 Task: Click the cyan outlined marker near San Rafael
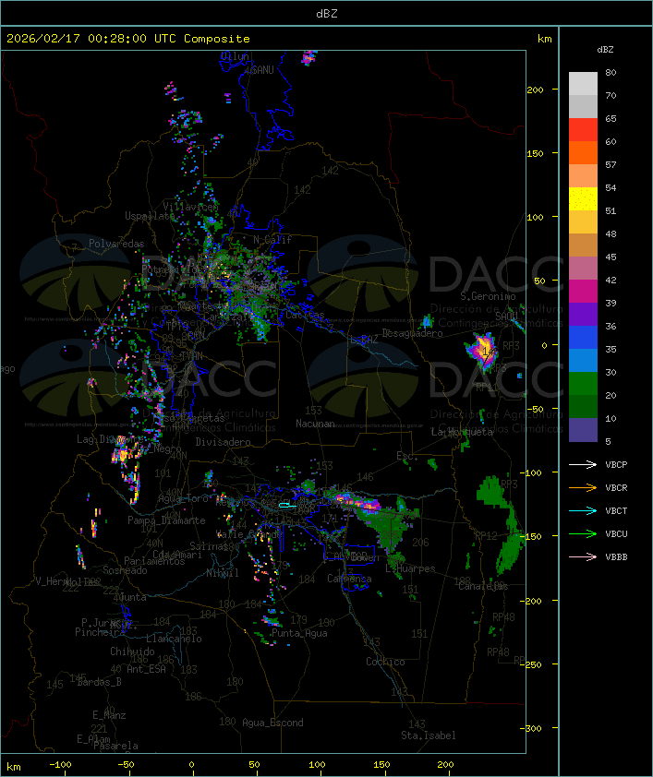point(287,506)
